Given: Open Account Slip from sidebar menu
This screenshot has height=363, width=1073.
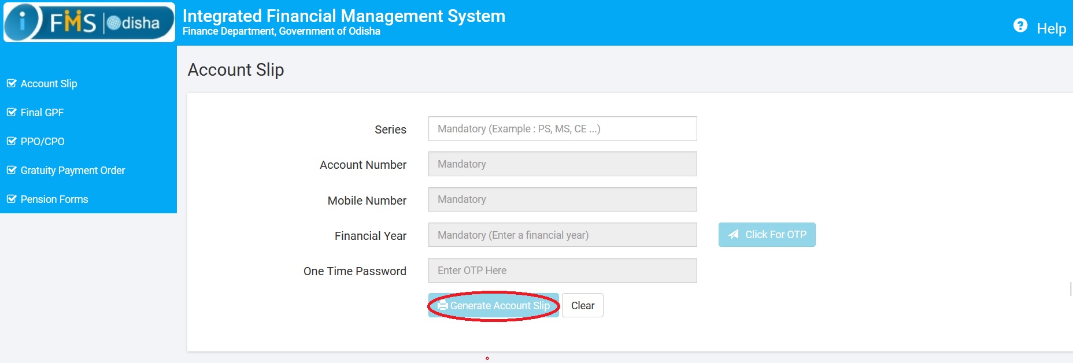Looking at the screenshot, I should click(49, 84).
